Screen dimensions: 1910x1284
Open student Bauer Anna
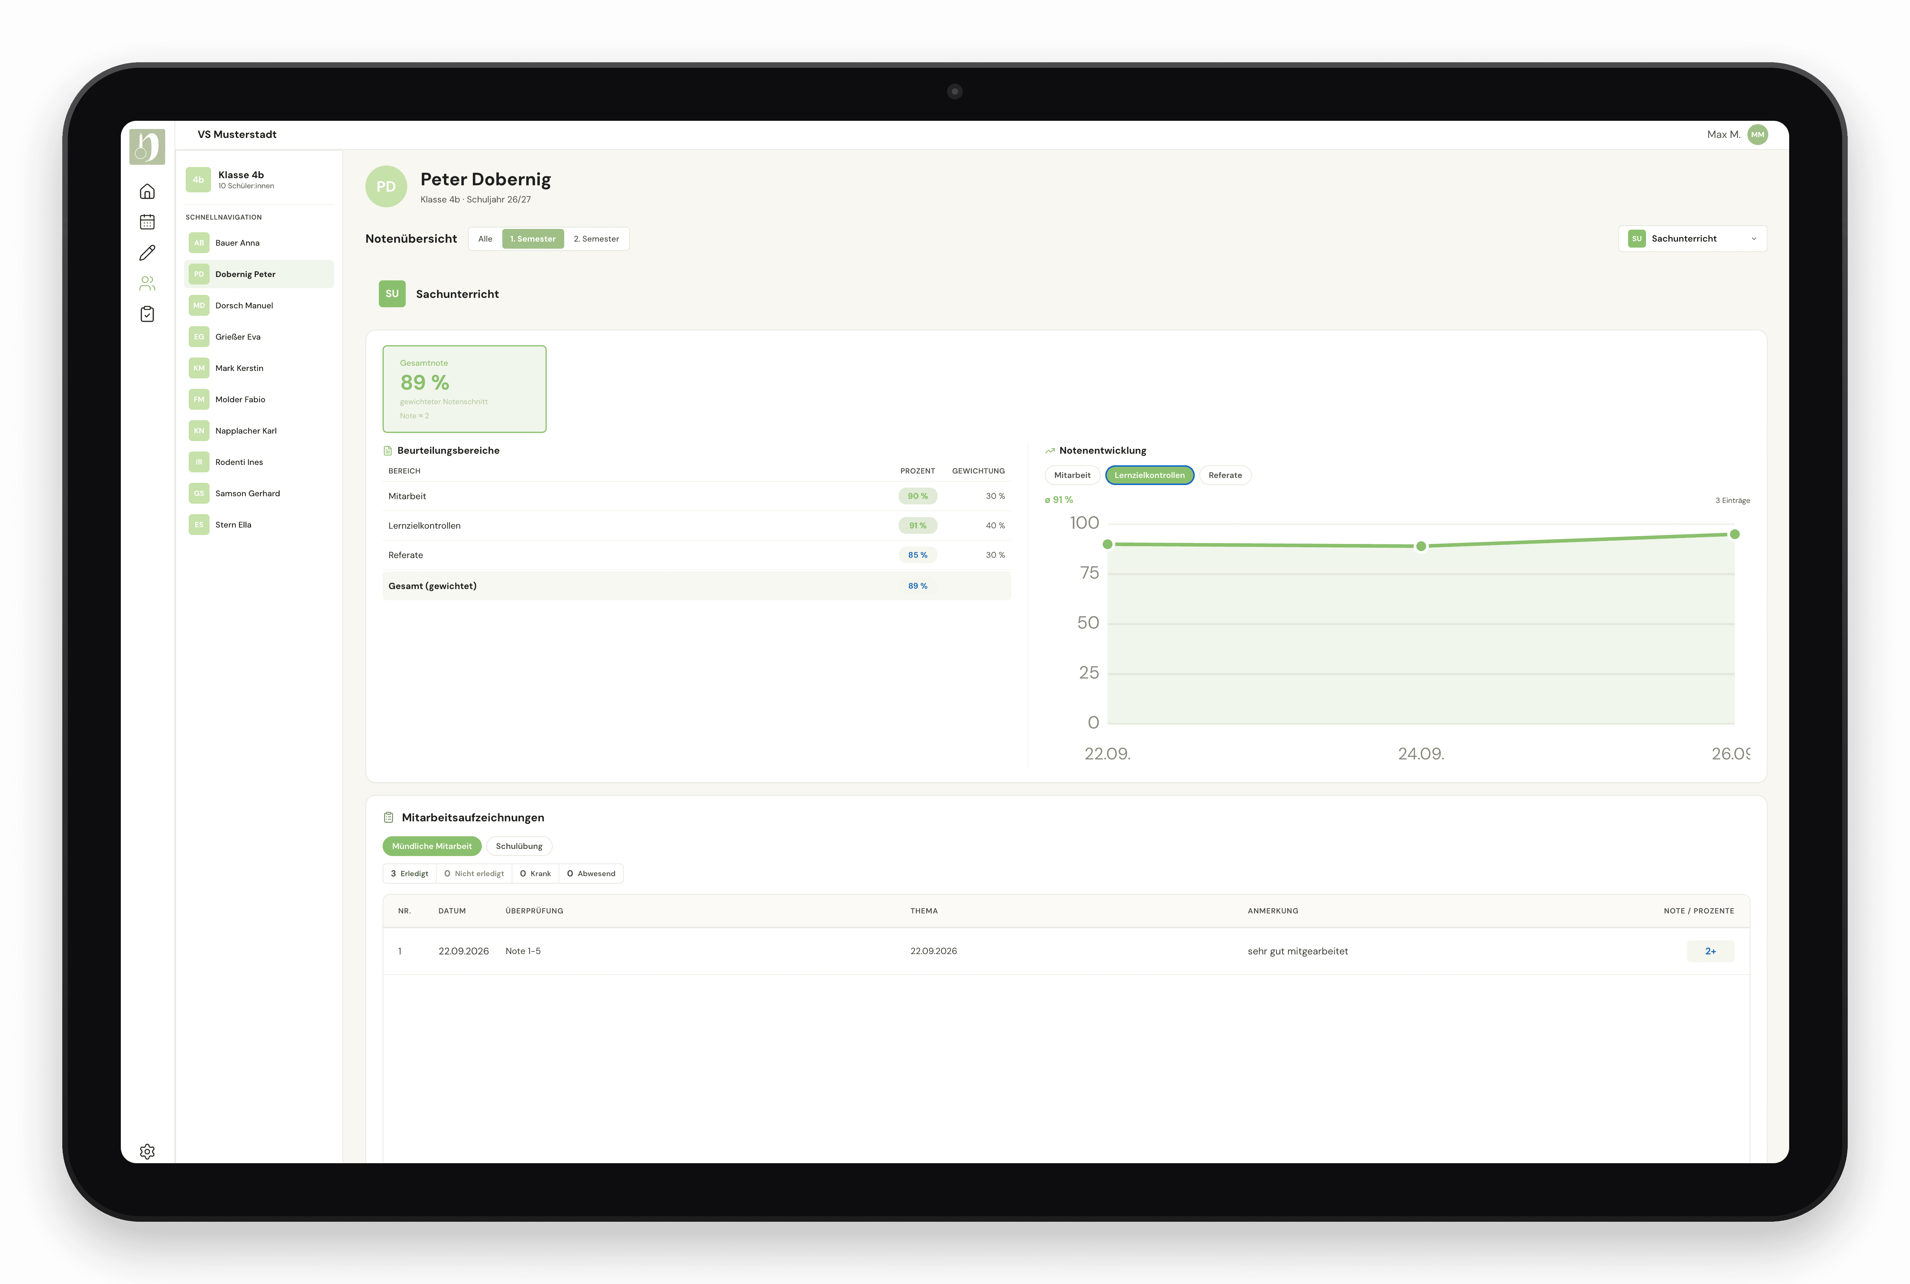259,243
